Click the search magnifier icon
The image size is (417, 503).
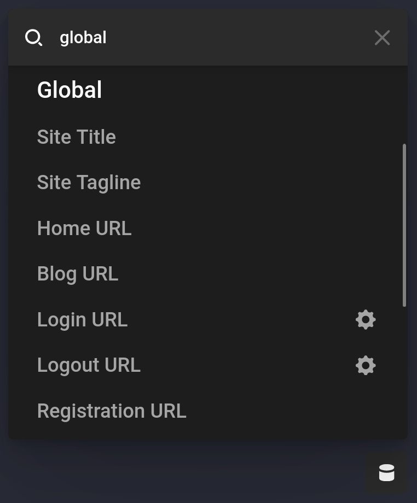click(x=34, y=38)
